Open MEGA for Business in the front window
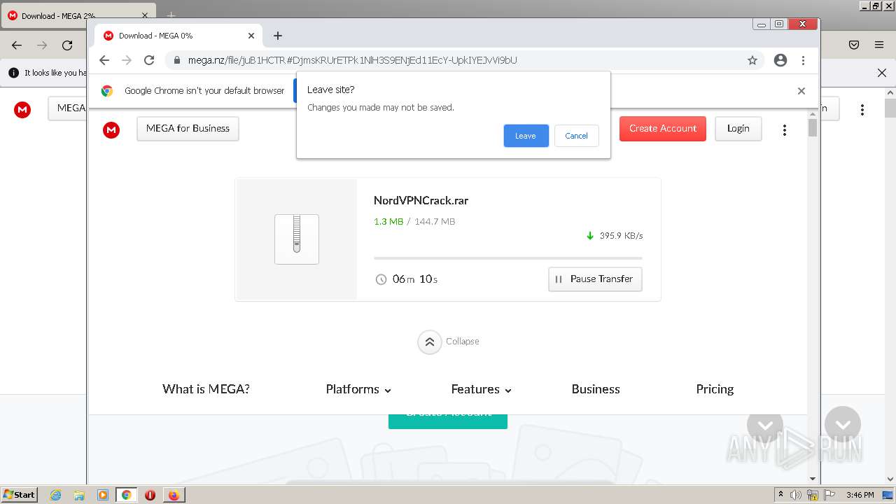The image size is (896, 504). 188,128
